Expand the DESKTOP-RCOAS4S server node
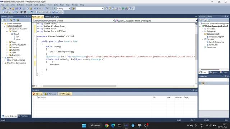The width and height of the screenshot is (230, 129). point(5,61)
